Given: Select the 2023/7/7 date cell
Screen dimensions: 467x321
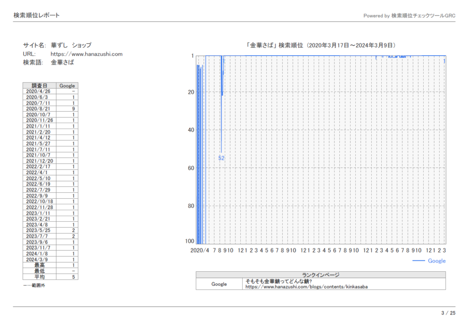Looking at the screenshot, I should pos(39,237).
